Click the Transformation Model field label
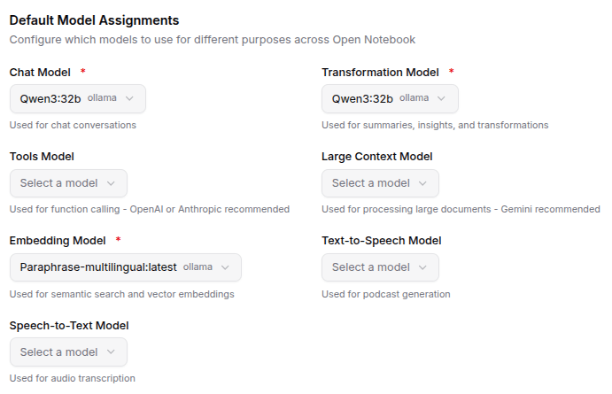 [380, 72]
